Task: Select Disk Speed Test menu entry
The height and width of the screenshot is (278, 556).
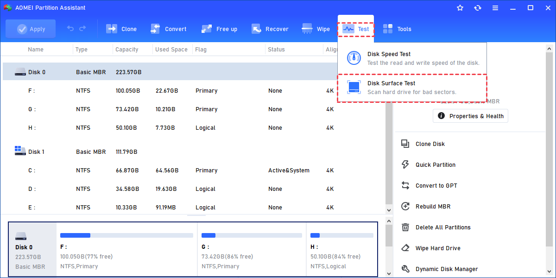Action: [412, 58]
